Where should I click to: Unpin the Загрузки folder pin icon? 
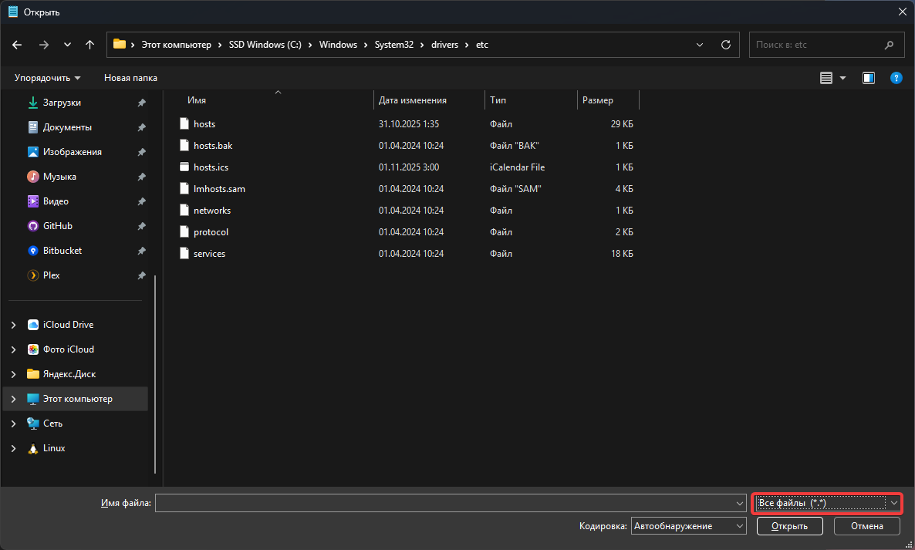pos(141,103)
